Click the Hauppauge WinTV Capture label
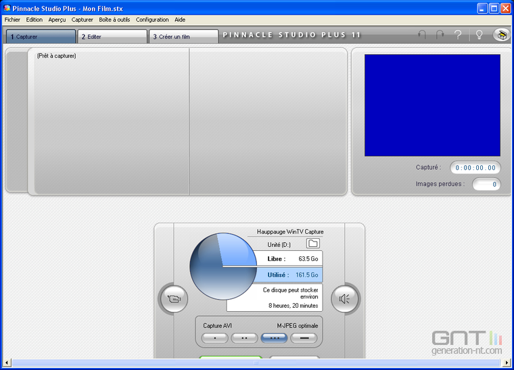This screenshot has height=370, width=514. tap(290, 232)
